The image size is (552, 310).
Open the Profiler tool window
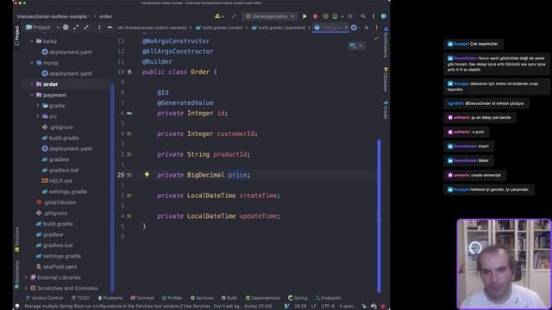(172, 298)
